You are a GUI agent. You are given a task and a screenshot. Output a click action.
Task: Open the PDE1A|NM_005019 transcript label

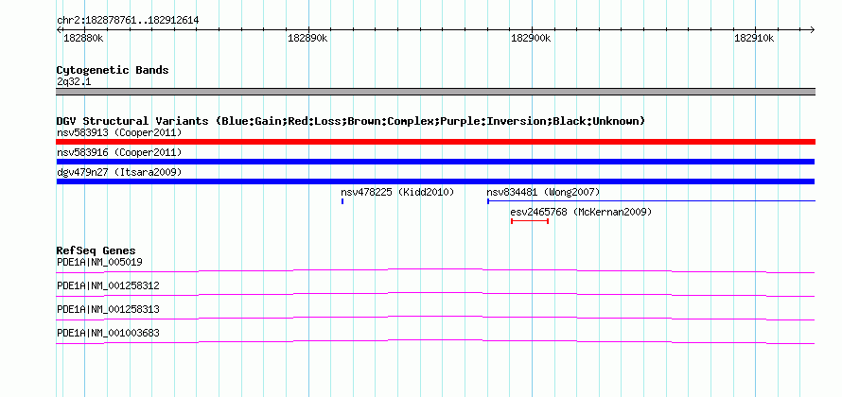[x=99, y=263]
